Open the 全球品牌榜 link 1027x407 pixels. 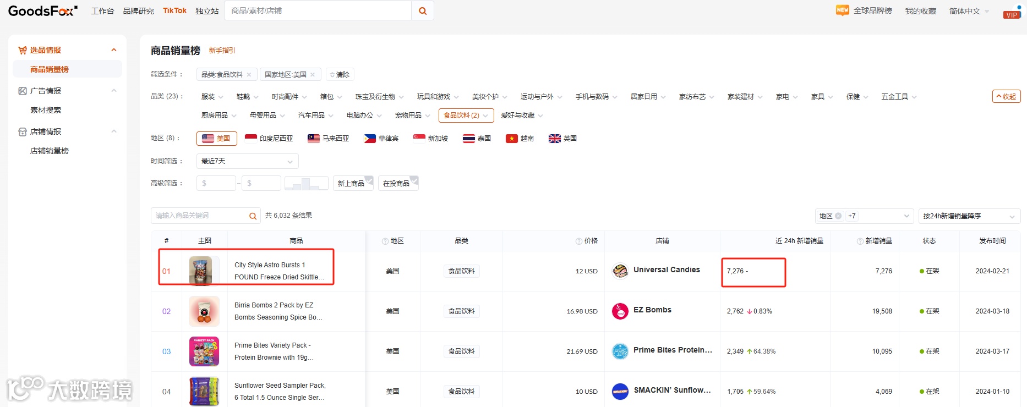[x=873, y=11]
